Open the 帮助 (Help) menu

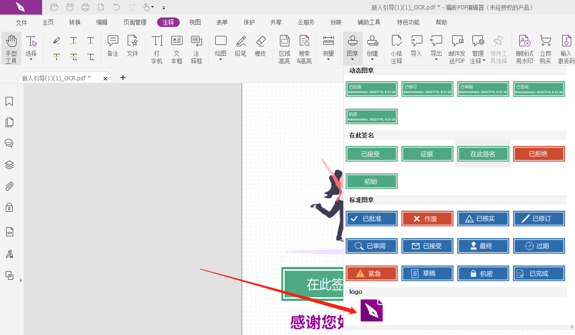pyautogui.click(x=441, y=22)
